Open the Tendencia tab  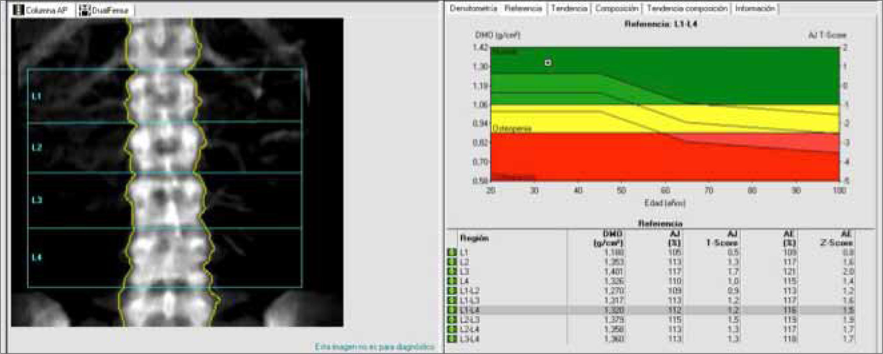(x=569, y=9)
